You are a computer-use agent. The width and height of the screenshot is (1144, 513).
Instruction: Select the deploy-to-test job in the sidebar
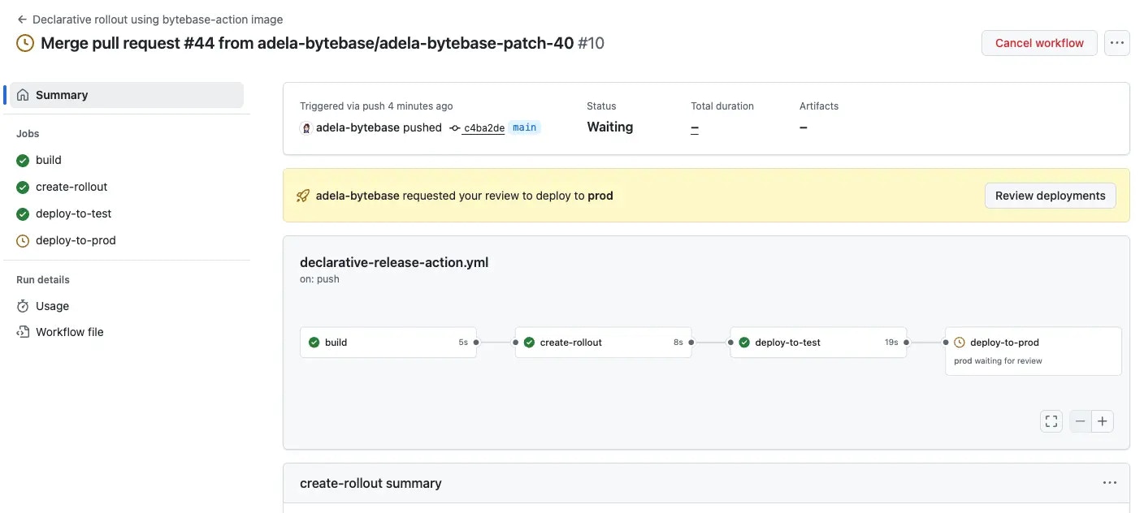[x=71, y=213]
